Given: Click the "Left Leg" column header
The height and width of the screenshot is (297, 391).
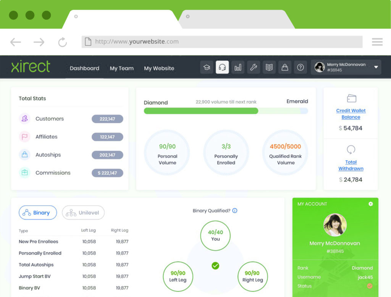Looking at the screenshot, I should pyautogui.click(x=89, y=230).
